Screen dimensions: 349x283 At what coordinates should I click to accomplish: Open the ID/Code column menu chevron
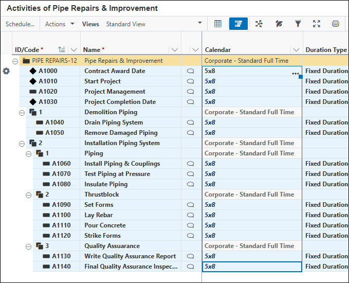click(74, 50)
